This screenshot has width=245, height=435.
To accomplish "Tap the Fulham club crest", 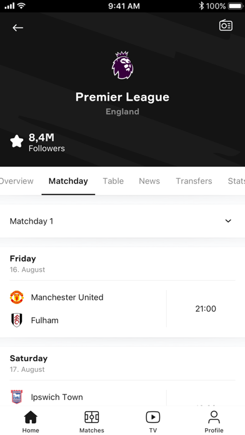I will pos(17,320).
